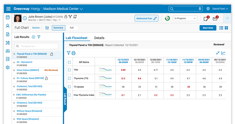Open the settings gear in left sidebar

coord(8,68)
